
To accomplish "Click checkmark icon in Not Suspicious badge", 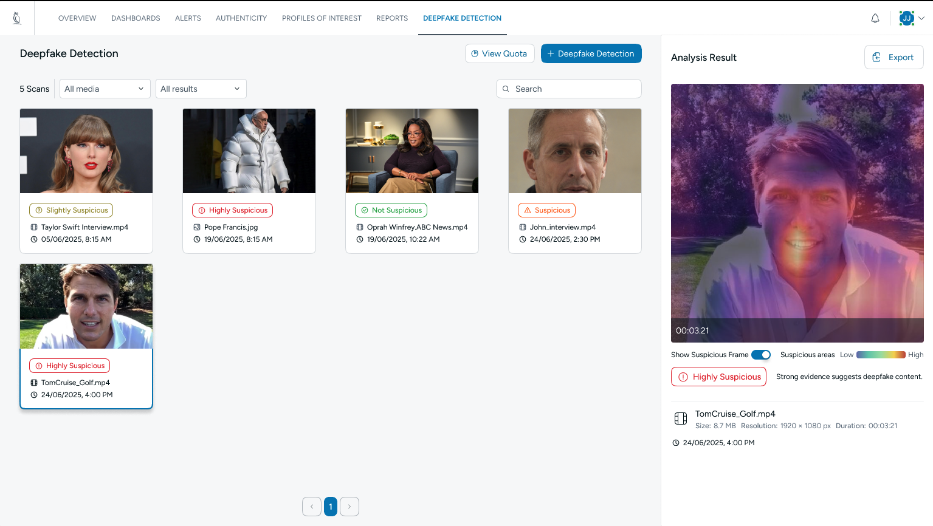I will point(365,210).
